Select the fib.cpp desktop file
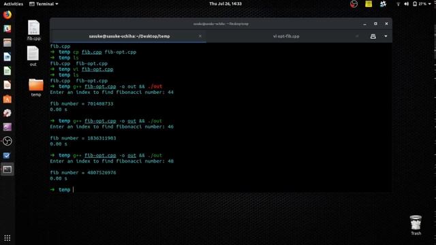This screenshot has height=245, width=436. [33, 30]
